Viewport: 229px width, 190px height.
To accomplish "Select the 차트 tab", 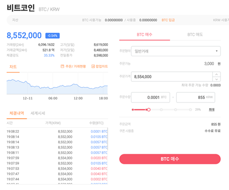I will click(13, 67).
